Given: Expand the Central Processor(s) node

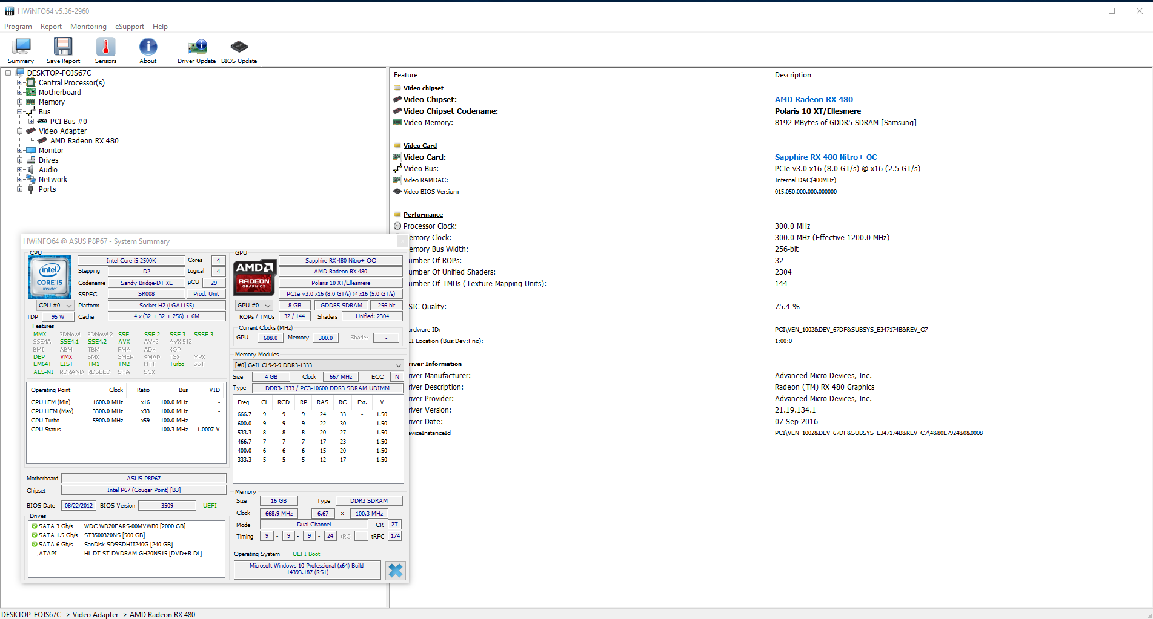Looking at the screenshot, I should (20, 83).
